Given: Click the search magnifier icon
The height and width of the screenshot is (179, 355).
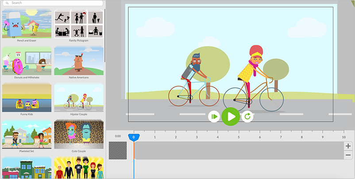Looking at the screenshot, I should click(7, 3).
